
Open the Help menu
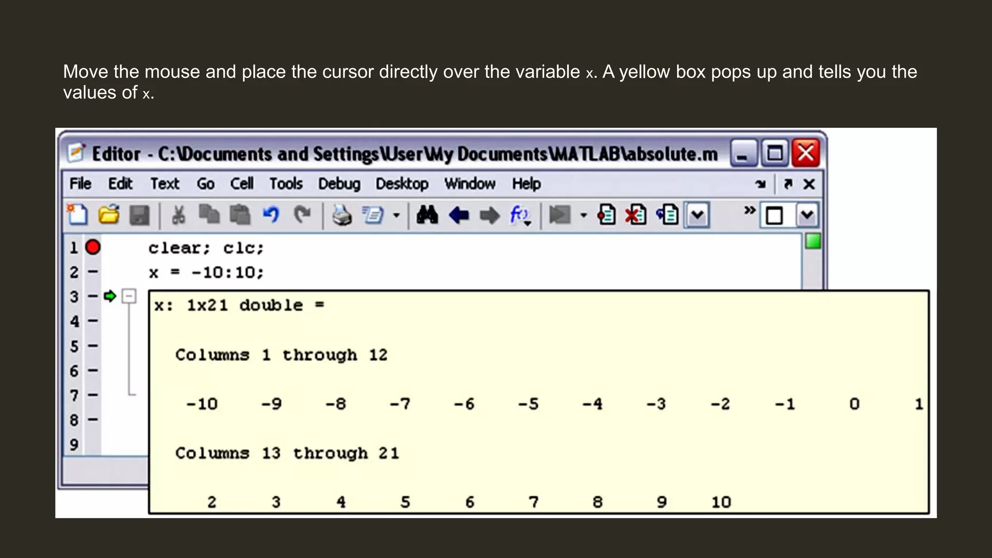point(527,184)
